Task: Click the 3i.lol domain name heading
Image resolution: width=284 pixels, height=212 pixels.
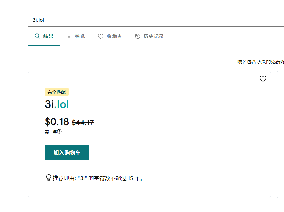Action: pos(57,104)
